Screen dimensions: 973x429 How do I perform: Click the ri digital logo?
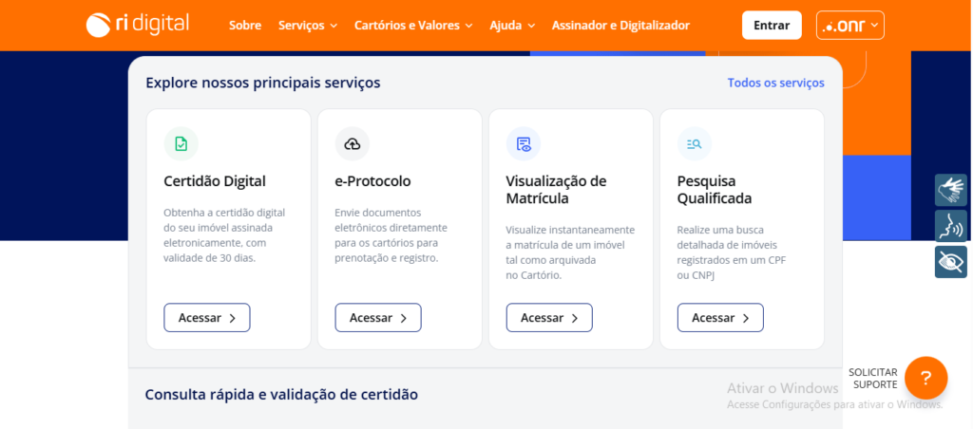[138, 25]
